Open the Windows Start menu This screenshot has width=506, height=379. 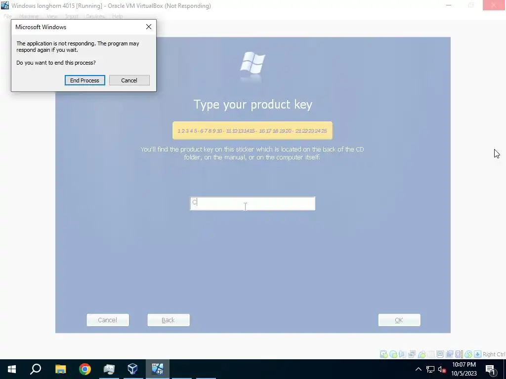click(x=12, y=369)
